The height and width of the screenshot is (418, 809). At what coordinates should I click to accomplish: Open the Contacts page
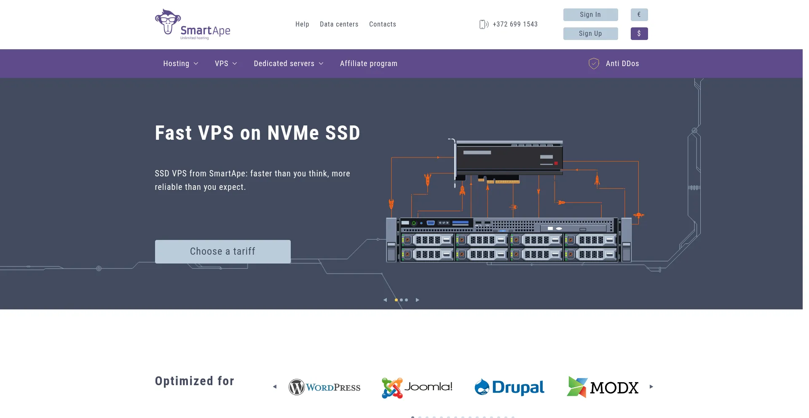point(383,24)
